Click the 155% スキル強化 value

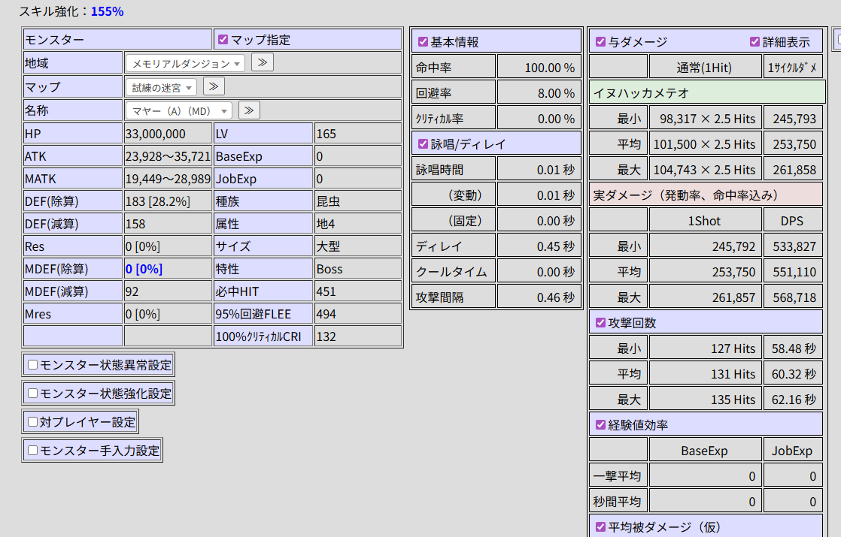pyautogui.click(x=107, y=11)
